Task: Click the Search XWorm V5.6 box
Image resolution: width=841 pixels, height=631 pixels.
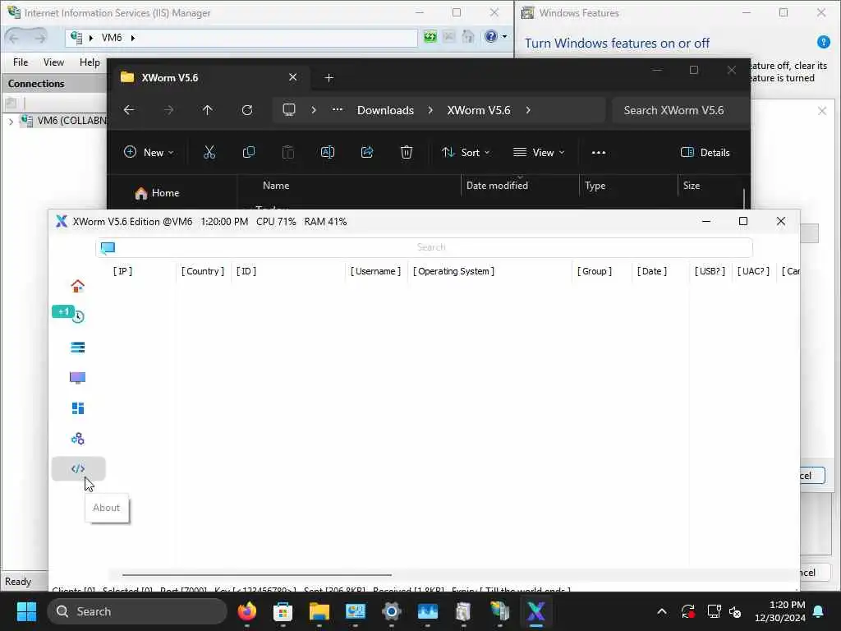Action: 680,110
